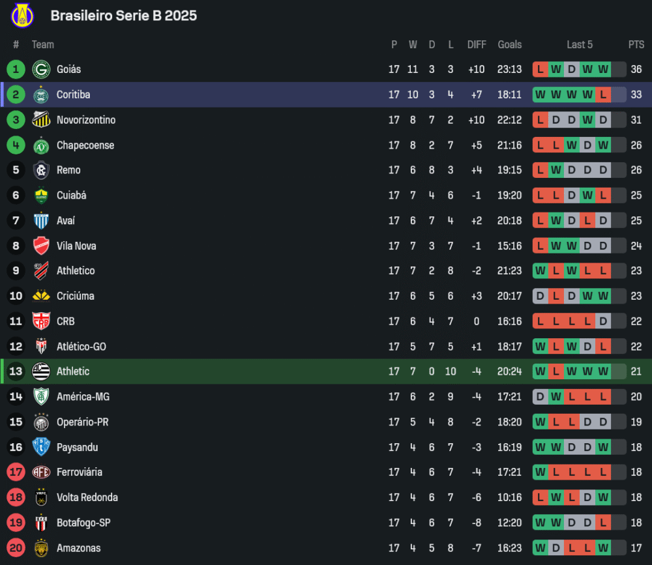The width and height of the screenshot is (652, 565).
Task: Click the Coritiba club crest
Action: click(41, 94)
